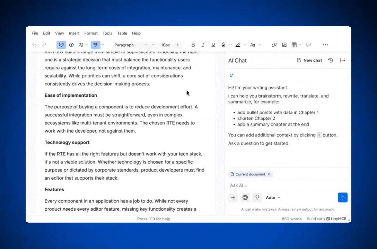
Task: Expand the change case options arrow
Action: pos(260,45)
